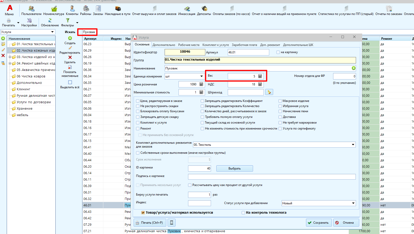Toggle the Товар/услуга/материал используется checkbox
Image resolution: width=414 pixels, height=234 pixels.
coord(143,213)
